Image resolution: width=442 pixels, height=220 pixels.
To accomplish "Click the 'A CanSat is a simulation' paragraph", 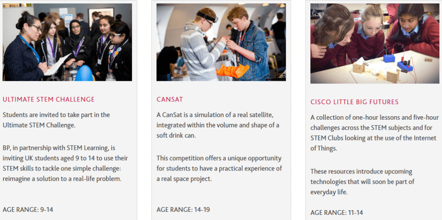I will [218, 125].
